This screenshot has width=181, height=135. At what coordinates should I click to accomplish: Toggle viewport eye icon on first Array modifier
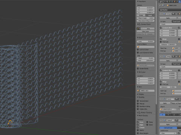pyautogui.click(x=176, y=14)
